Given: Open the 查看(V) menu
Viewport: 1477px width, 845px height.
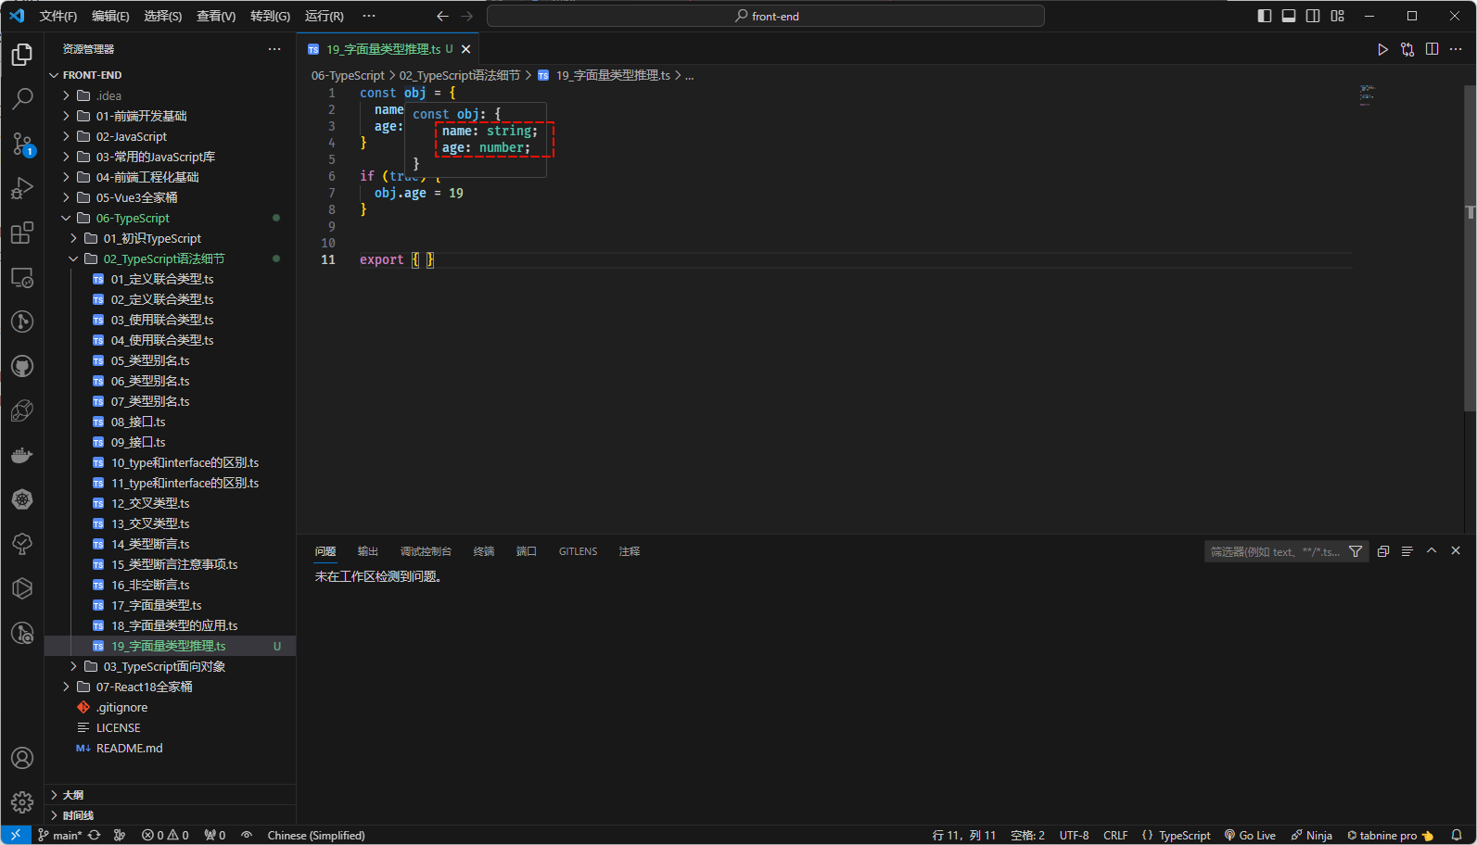Looking at the screenshot, I should click(x=215, y=16).
